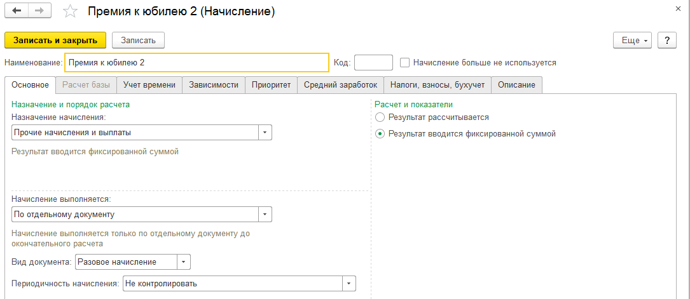Click the back navigation arrow
The width and height of the screenshot is (690, 299).
(x=17, y=11)
